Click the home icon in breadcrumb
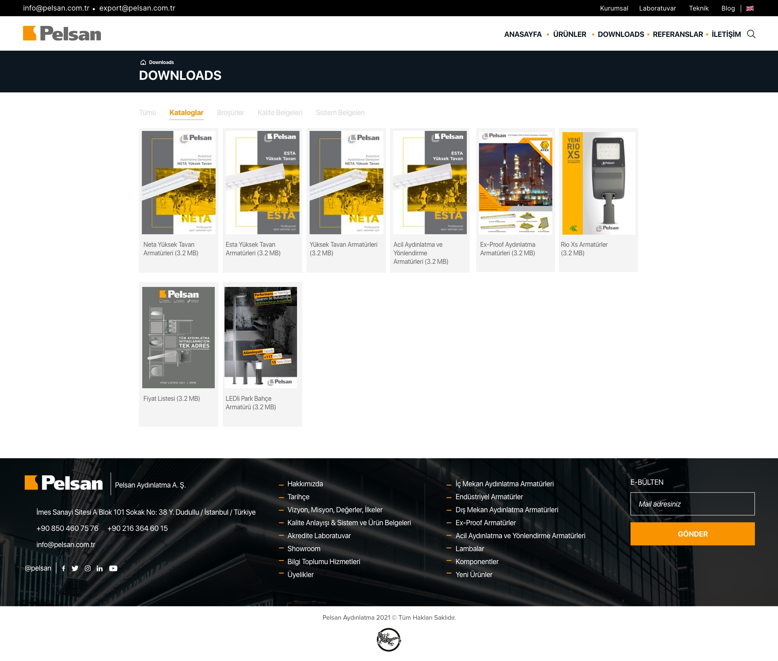This screenshot has height=661, width=778. 143,62
